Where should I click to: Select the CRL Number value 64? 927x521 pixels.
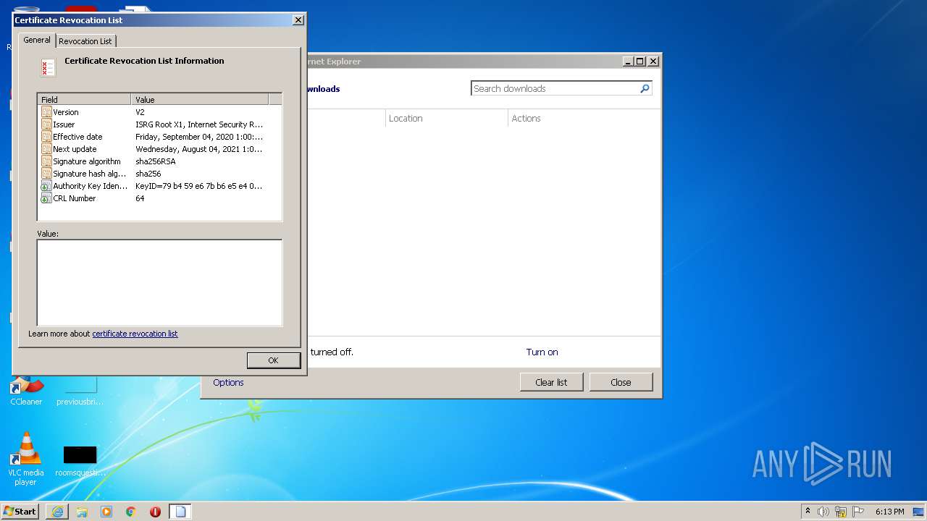click(x=140, y=198)
